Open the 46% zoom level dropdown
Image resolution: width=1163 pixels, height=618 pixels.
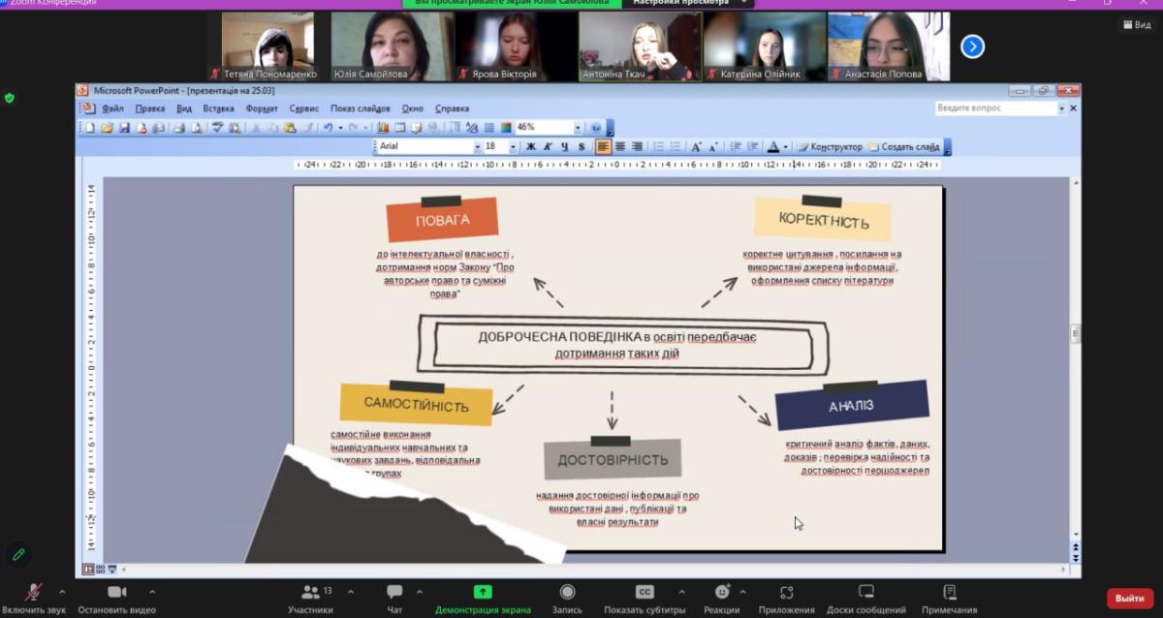click(578, 128)
